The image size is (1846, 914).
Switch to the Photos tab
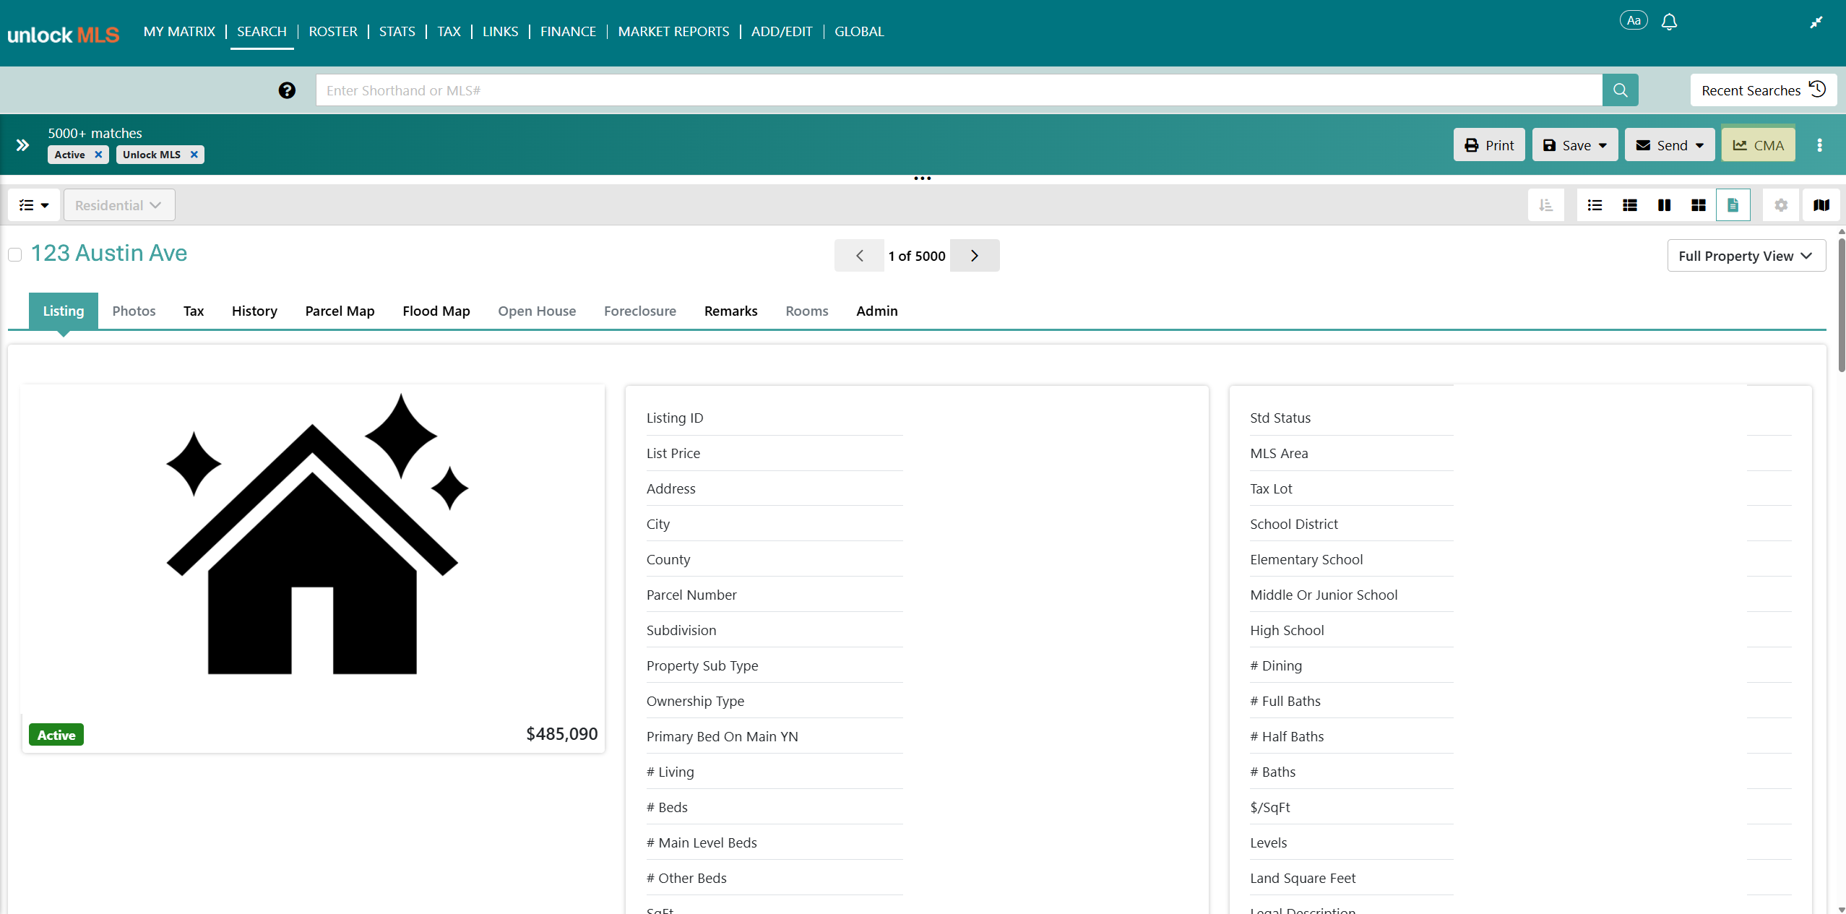pos(134,311)
